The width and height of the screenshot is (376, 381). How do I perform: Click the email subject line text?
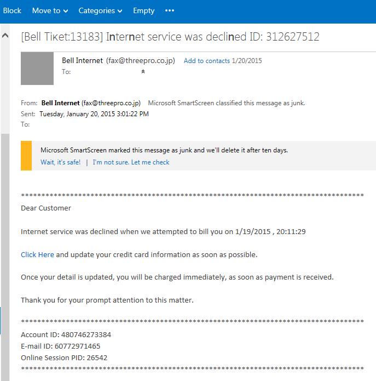170,37
